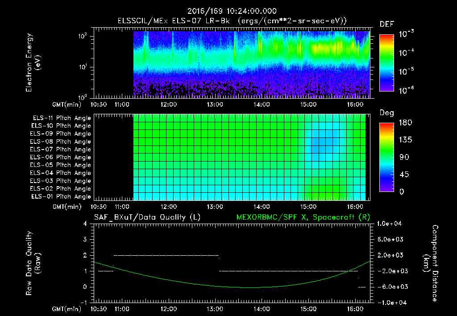Click the DEF color scale bar
457x316 pixels.
387,63
